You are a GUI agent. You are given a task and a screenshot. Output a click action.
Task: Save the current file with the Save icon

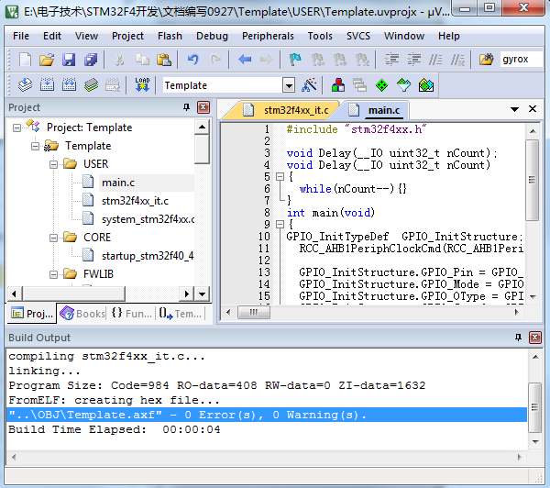[69, 60]
